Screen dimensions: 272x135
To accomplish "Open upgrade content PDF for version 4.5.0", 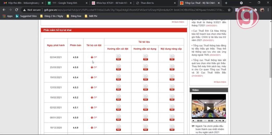I will tap(172, 117).
